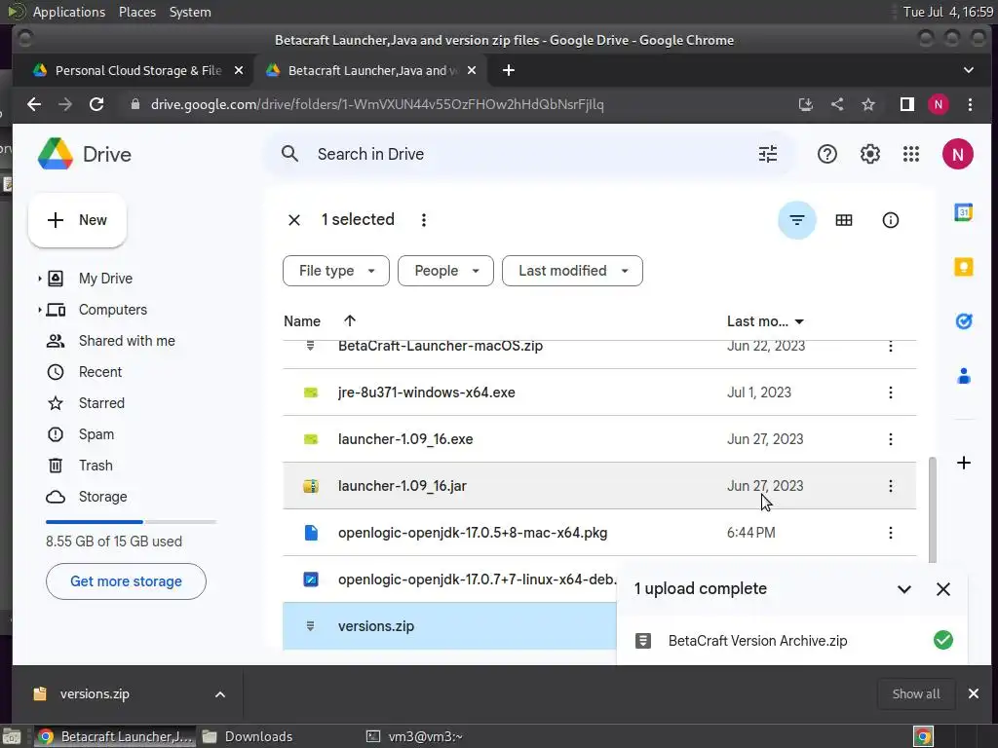998x748 pixels.
Task: Reverse the Name sort direction arrow
Action: pyautogui.click(x=350, y=321)
